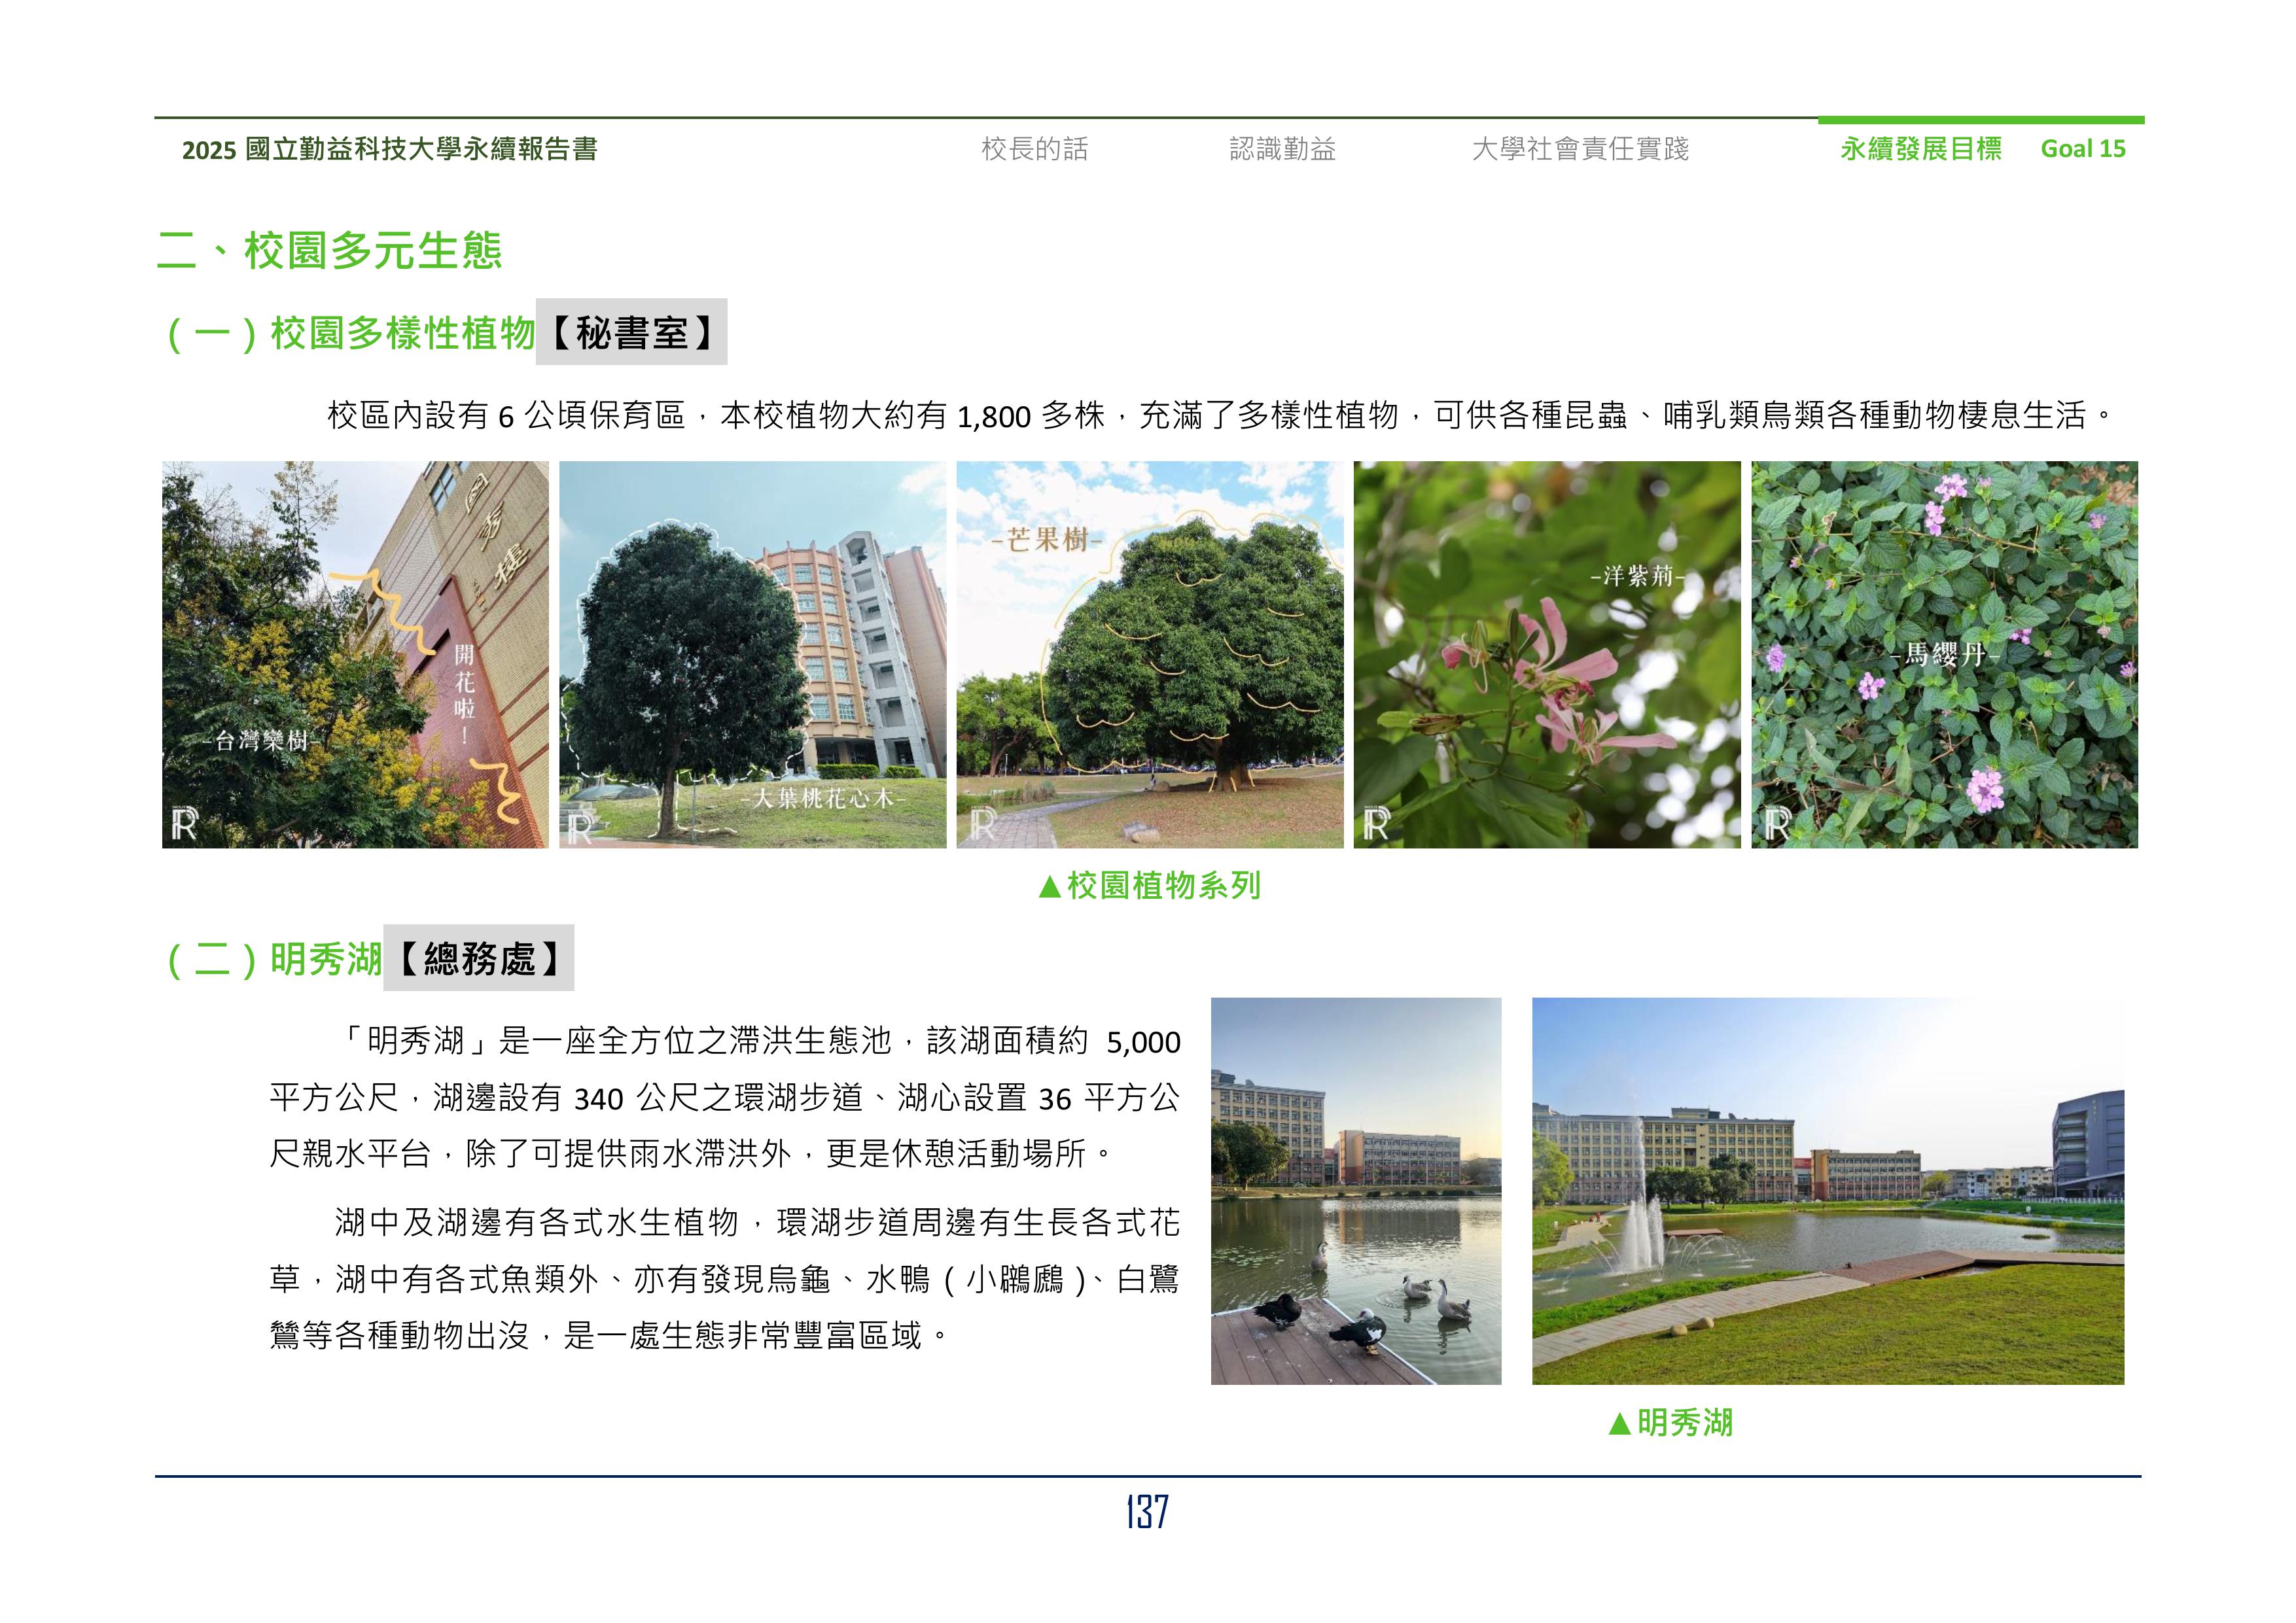Click the 明秀湖 caption below the photos
The width and height of the screenshot is (2296, 1623).
(x=1670, y=1422)
